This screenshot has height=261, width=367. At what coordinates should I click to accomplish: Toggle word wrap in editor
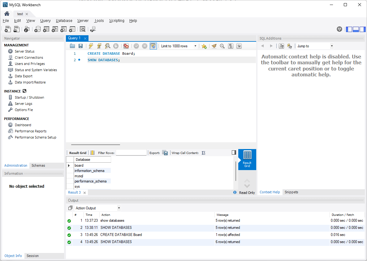pyautogui.click(x=239, y=46)
